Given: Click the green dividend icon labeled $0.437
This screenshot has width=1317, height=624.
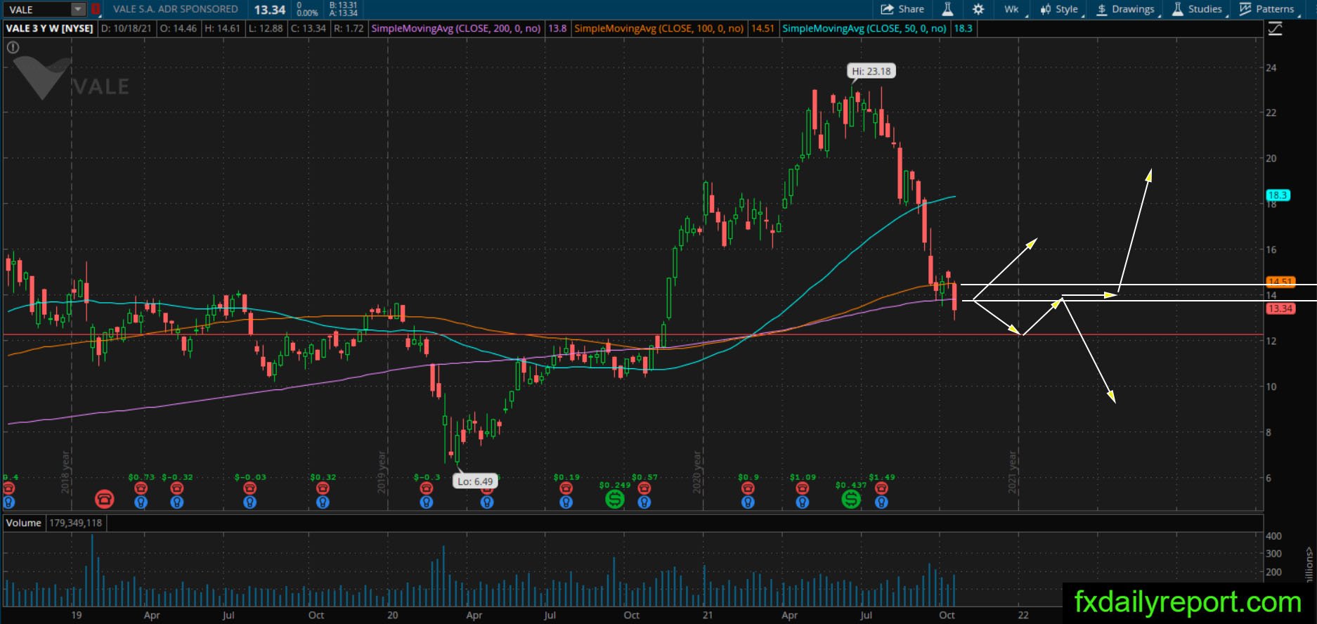Looking at the screenshot, I should click(x=850, y=499).
